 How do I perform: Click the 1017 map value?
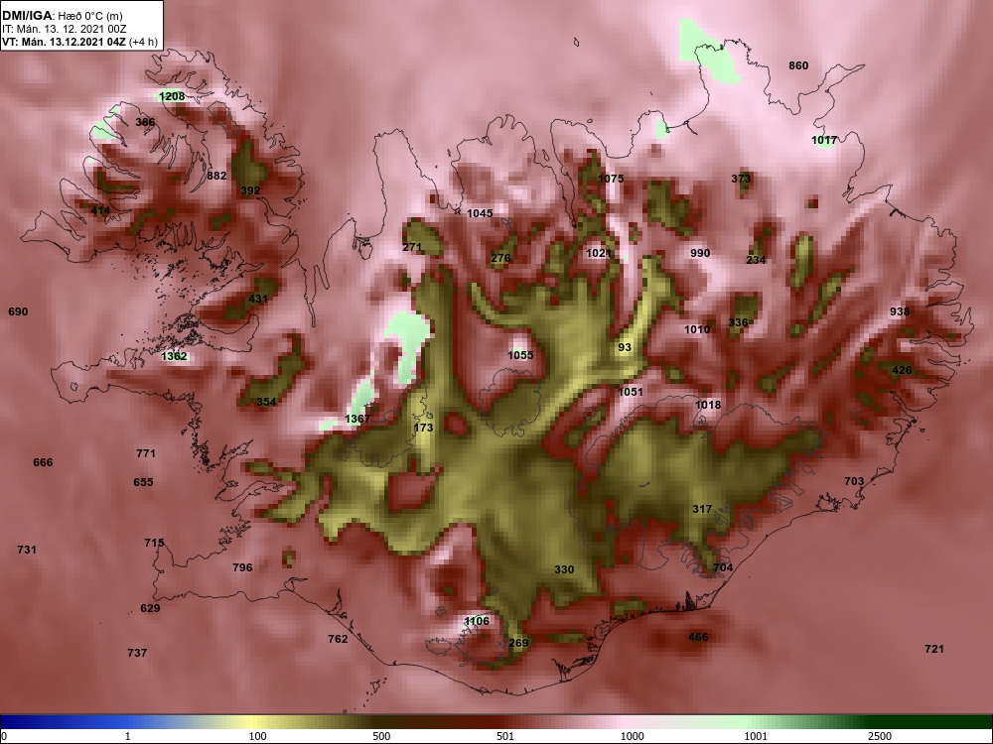click(824, 141)
